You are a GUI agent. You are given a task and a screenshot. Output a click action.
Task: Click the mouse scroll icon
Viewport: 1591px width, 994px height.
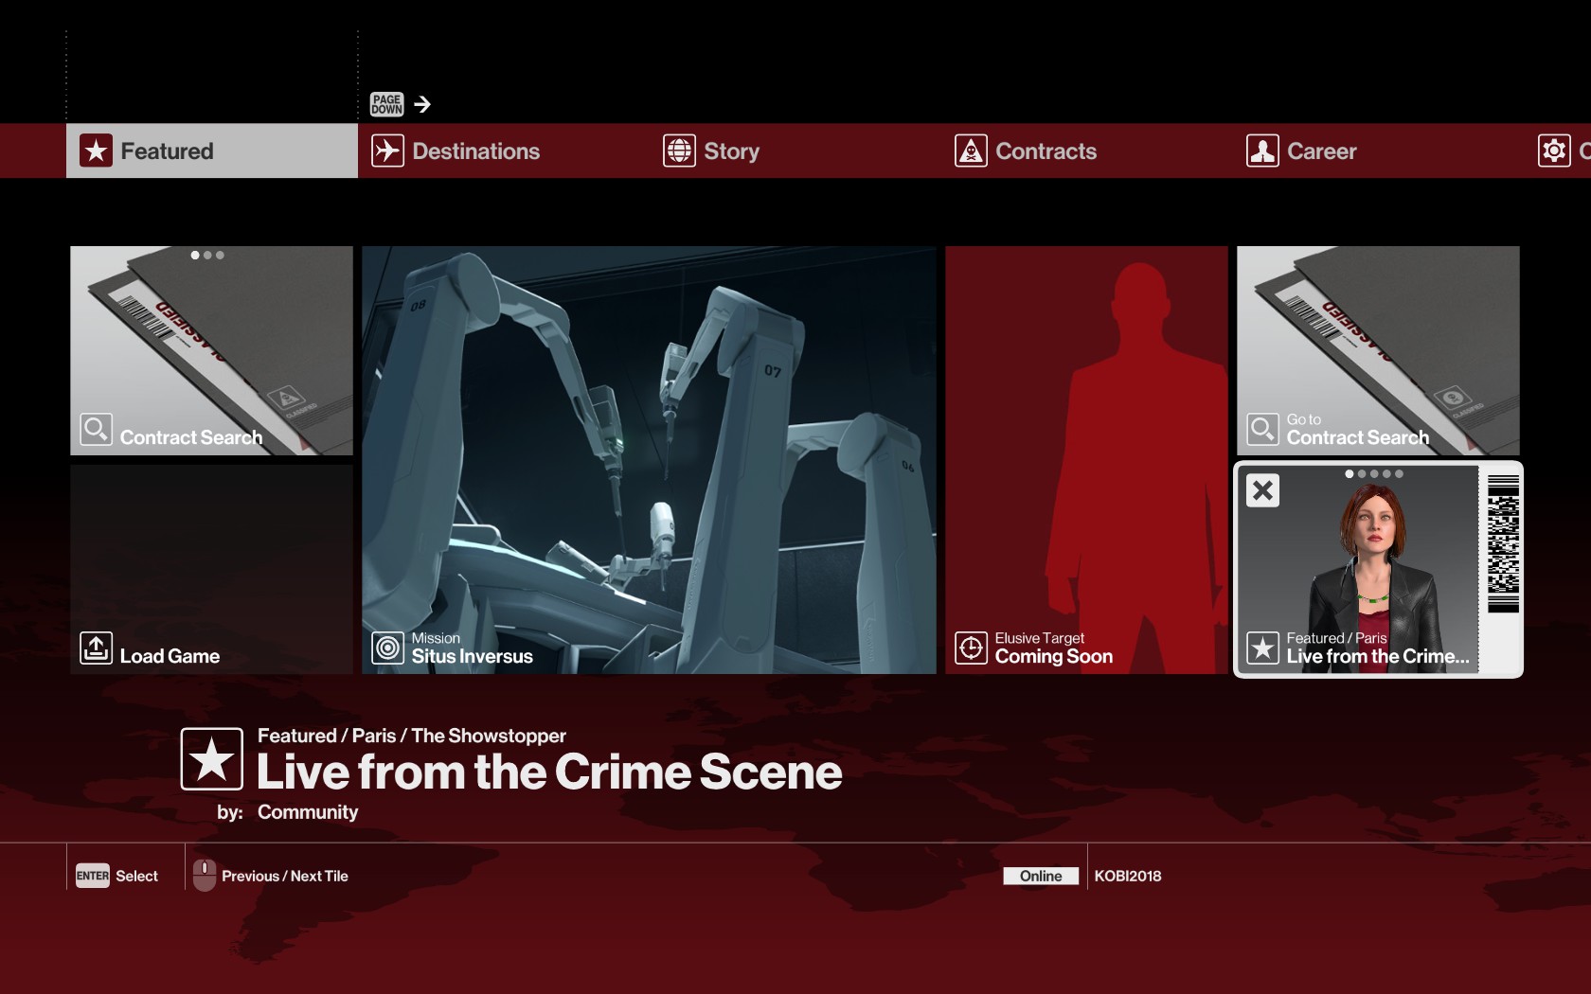tap(205, 875)
